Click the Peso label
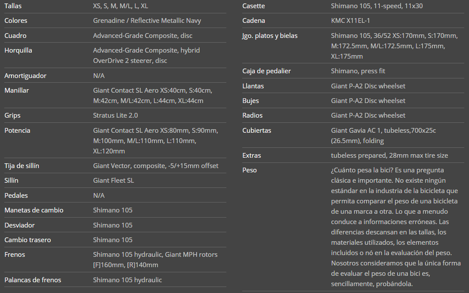This screenshot has height=293, width=469. point(250,170)
